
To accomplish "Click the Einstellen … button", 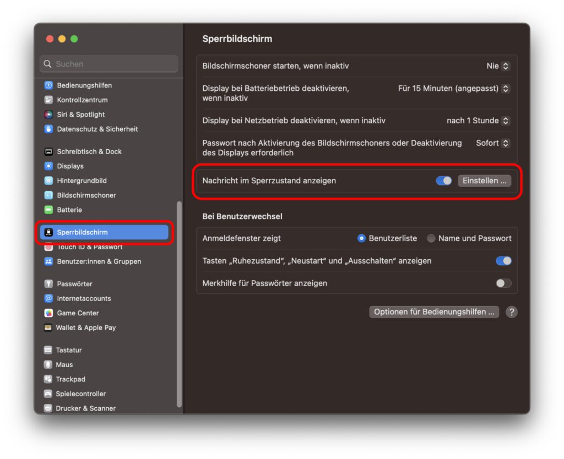I will pos(484,181).
